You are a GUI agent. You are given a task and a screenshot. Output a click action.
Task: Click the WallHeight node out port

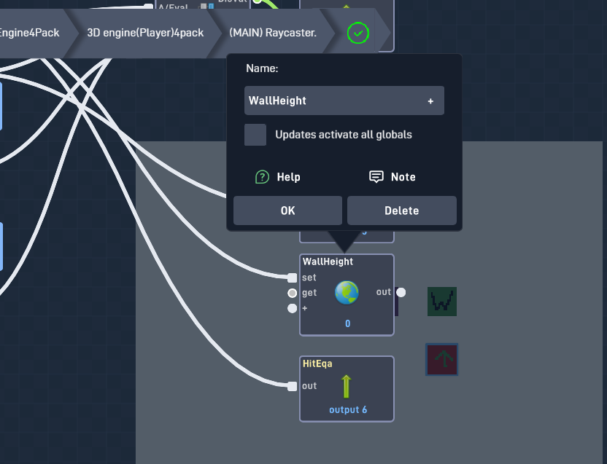coord(401,293)
